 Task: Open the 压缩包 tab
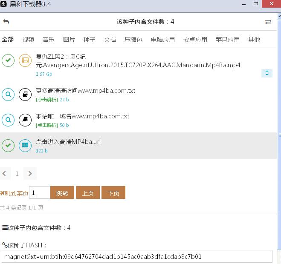[x=133, y=39]
